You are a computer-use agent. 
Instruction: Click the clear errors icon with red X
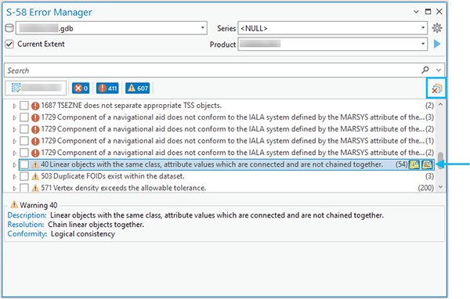[x=436, y=88]
